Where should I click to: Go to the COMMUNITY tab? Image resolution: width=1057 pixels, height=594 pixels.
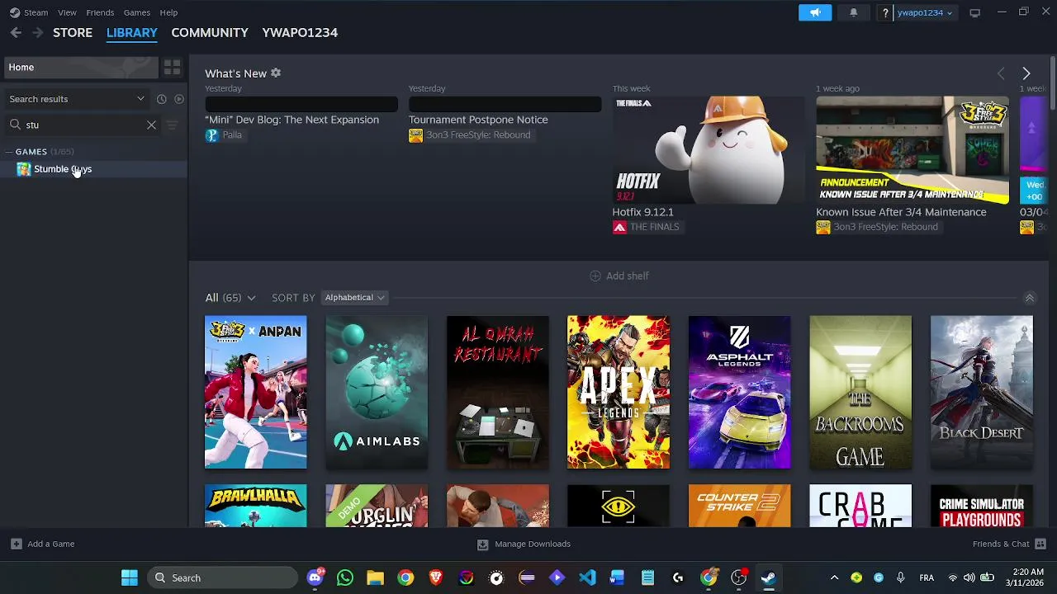210,32
